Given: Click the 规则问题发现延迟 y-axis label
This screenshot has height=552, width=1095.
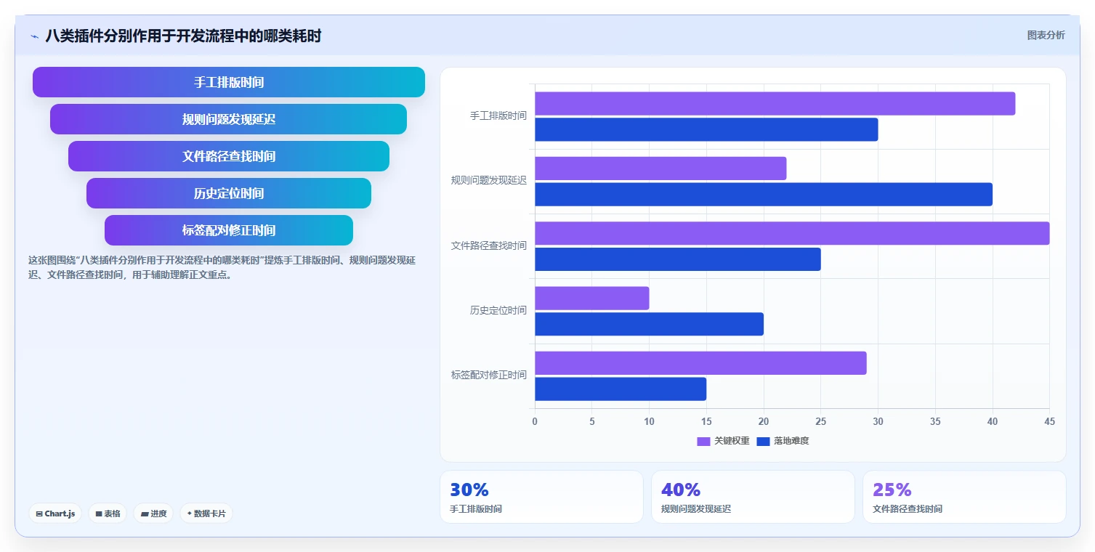Looking at the screenshot, I should 489,181.
